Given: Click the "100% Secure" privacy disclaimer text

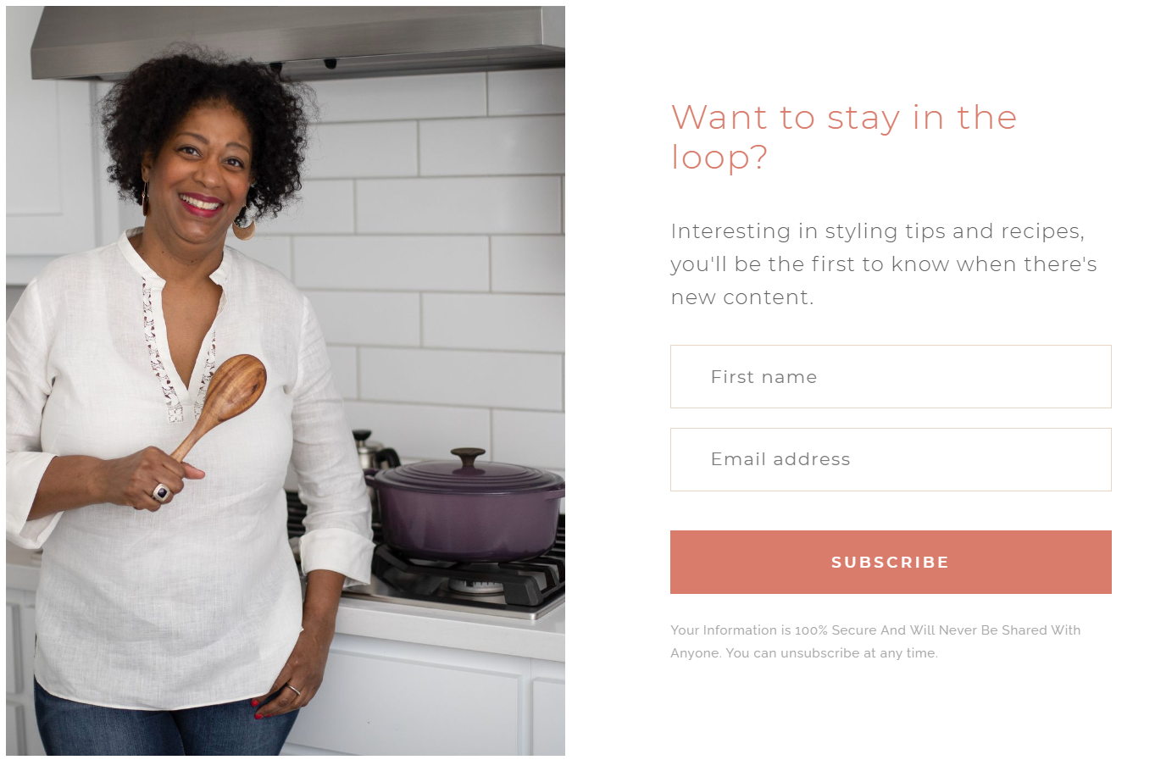Looking at the screenshot, I should click(875, 630).
